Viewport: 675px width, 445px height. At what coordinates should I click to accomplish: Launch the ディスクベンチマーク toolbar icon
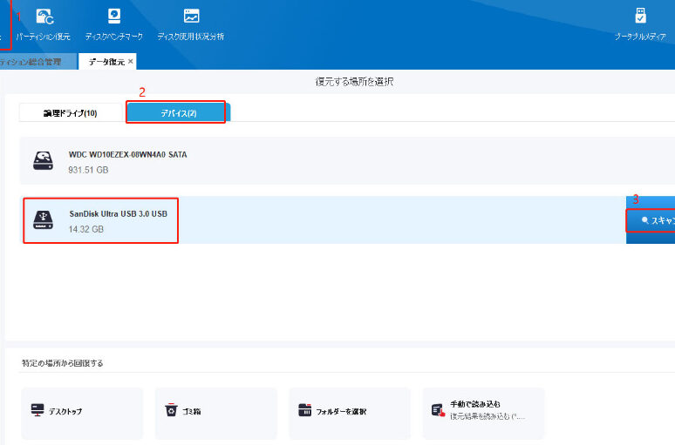[x=114, y=17]
